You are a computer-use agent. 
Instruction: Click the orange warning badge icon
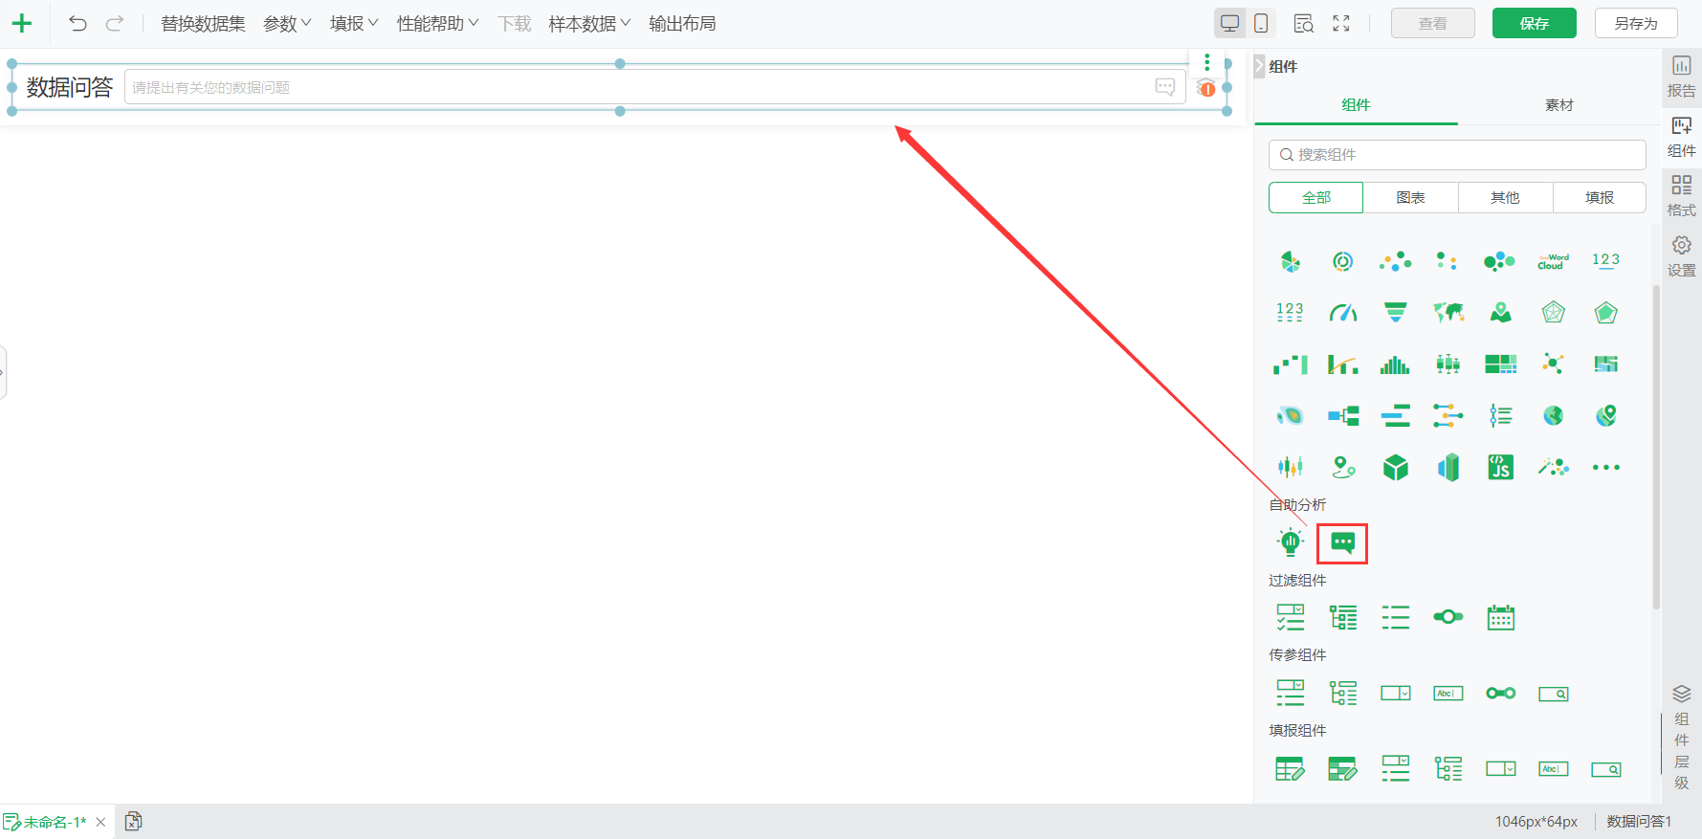[1207, 89]
